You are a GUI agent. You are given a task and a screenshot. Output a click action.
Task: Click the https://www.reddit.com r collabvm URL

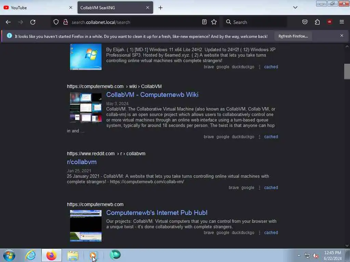106,154
